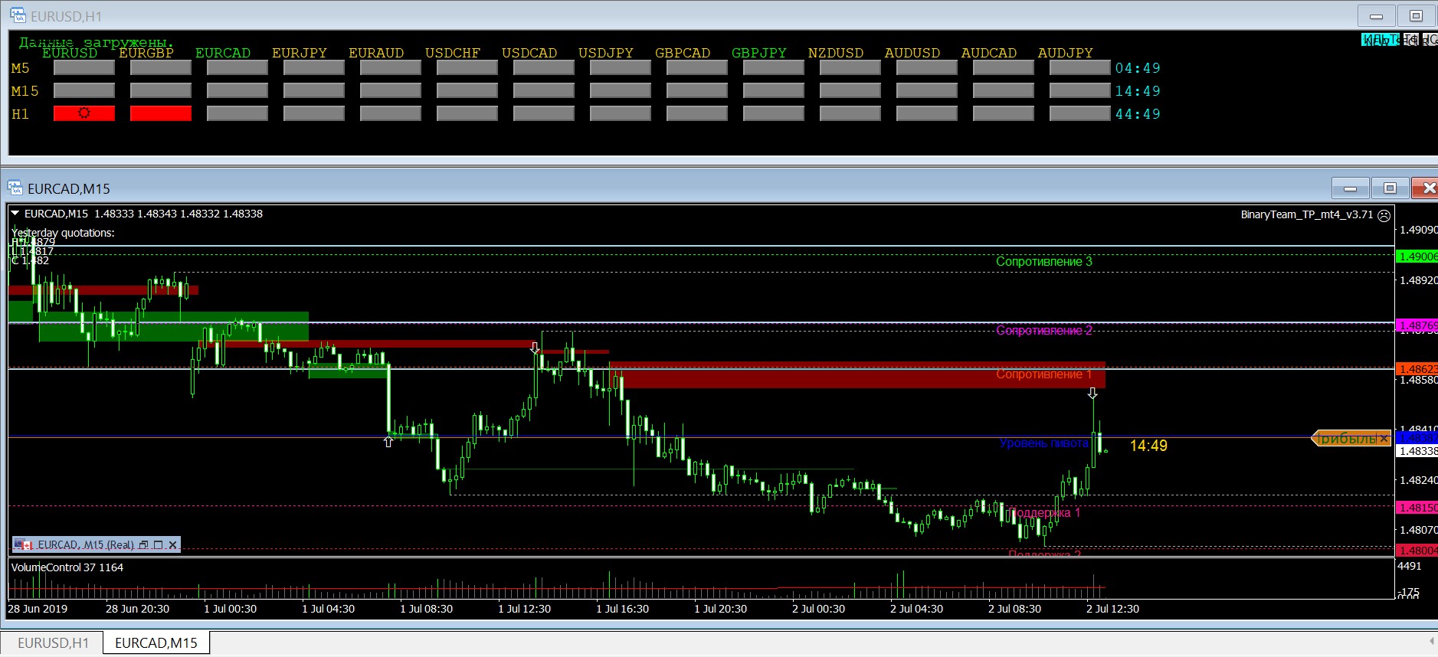Click the red H1 signal cell under EURGBP
The height and width of the screenshot is (657, 1438).
(161, 113)
